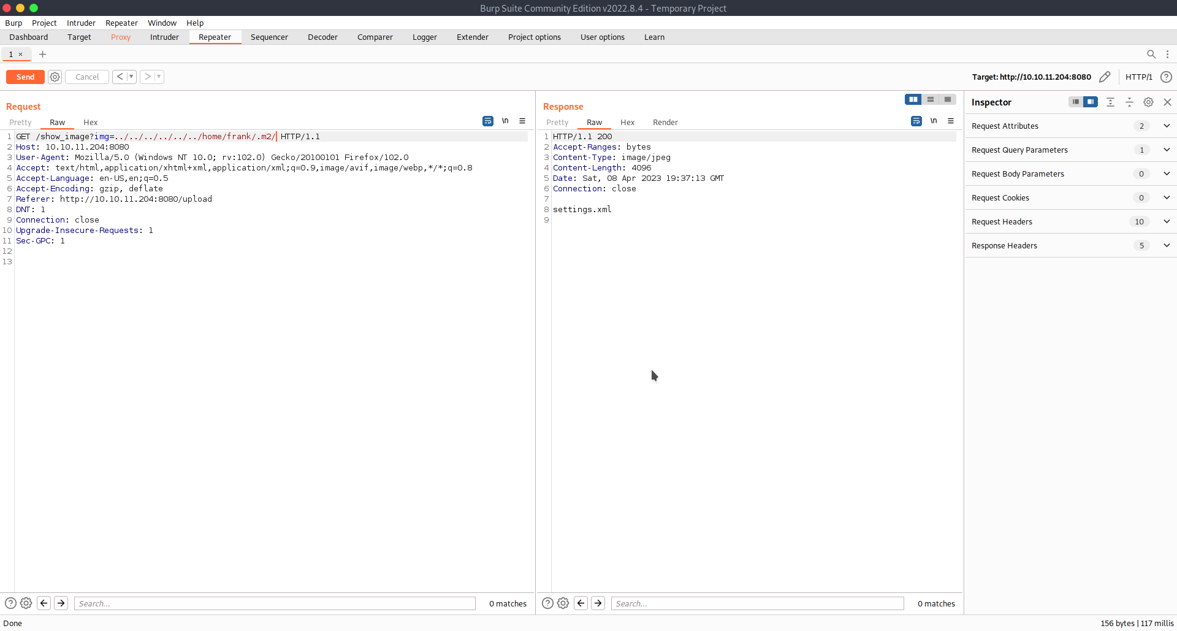Cancel the current request
This screenshot has height=631, width=1177.
pyautogui.click(x=86, y=77)
